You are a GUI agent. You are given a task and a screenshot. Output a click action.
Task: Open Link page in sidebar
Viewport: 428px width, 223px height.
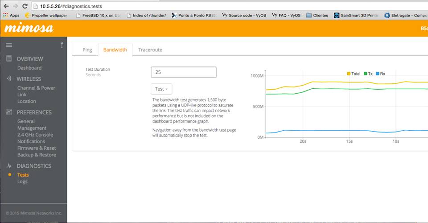22,95
